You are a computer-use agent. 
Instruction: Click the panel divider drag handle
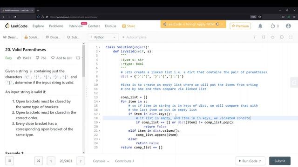point(87,92)
